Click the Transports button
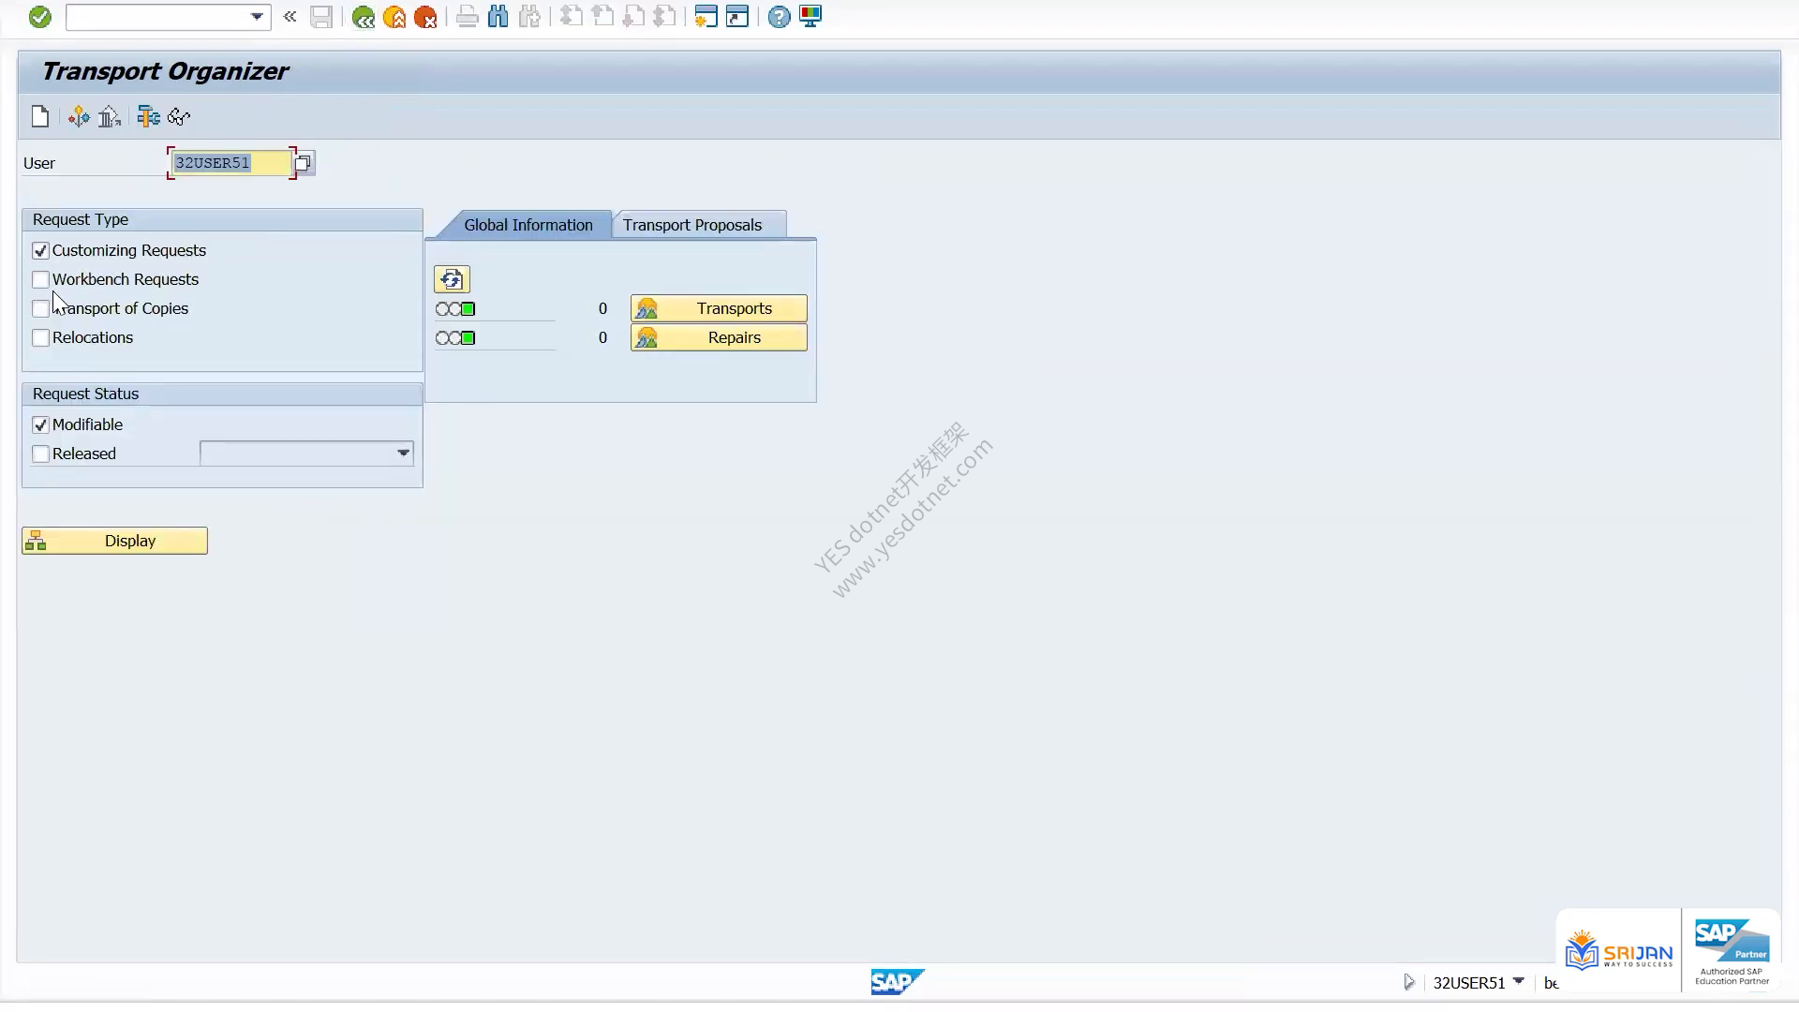 click(719, 308)
